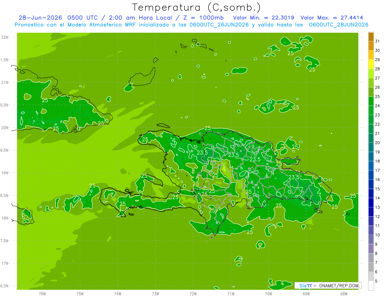The width and height of the screenshot is (386, 298).
Task: Click the legend swatch between 25 and 26
Action: click(x=371, y=92)
